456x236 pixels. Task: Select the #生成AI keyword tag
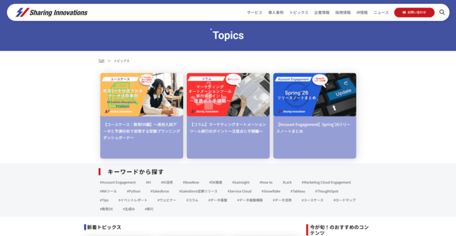pyautogui.click(x=129, y=209)
